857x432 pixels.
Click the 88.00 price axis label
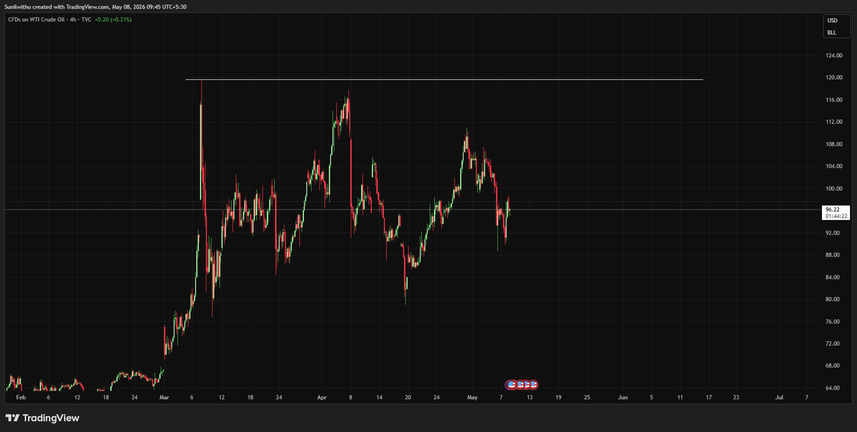pos(833,255)
